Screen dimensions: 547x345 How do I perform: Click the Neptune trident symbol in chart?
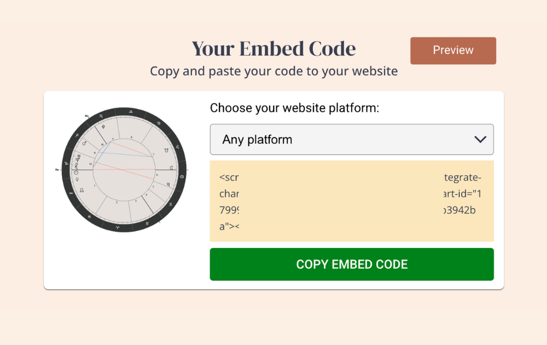pyautogui.click(x=78, y=160)
